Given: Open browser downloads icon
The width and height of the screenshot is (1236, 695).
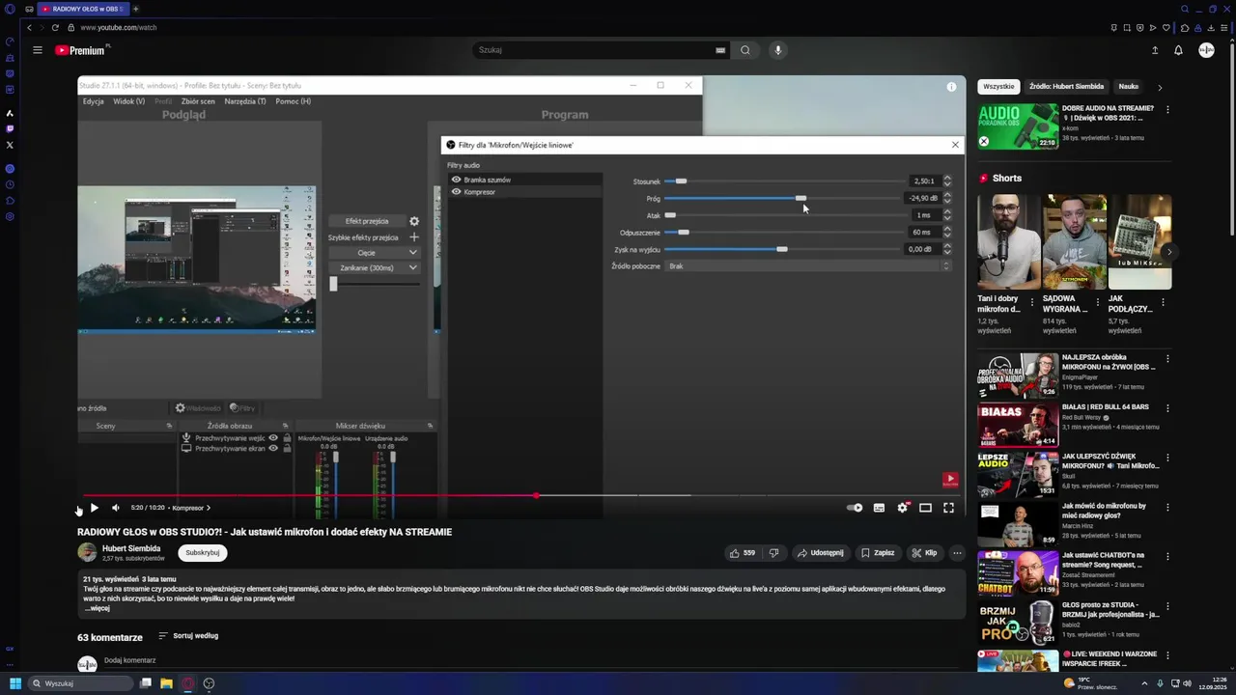Looking at the screenshot, I should tap(1211, 27).
